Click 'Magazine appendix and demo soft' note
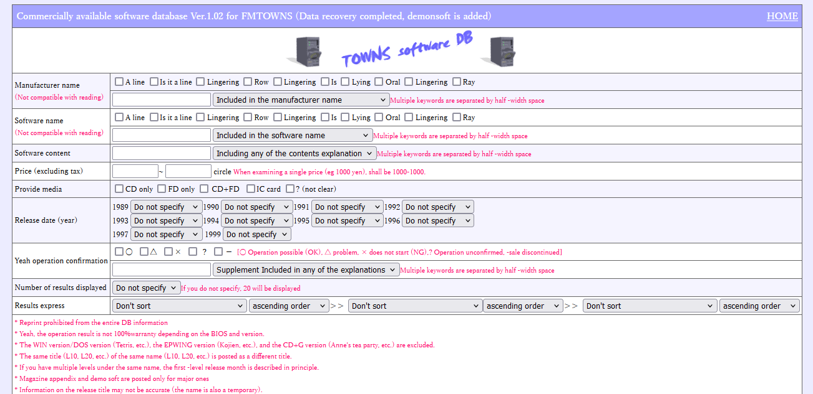 pos(112,378)
